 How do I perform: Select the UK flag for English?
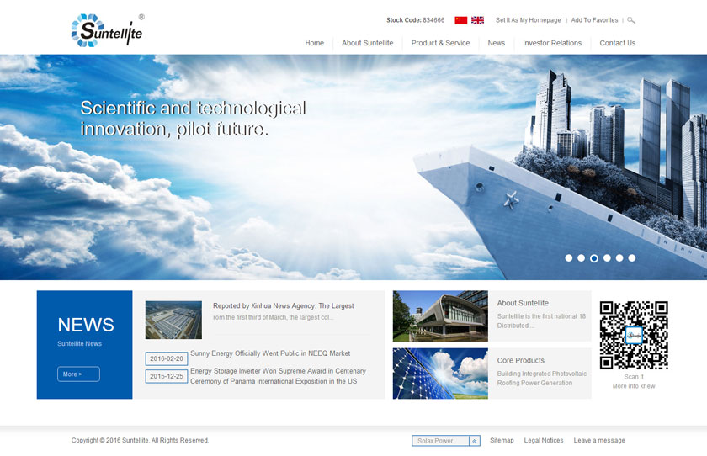point(477,20)
